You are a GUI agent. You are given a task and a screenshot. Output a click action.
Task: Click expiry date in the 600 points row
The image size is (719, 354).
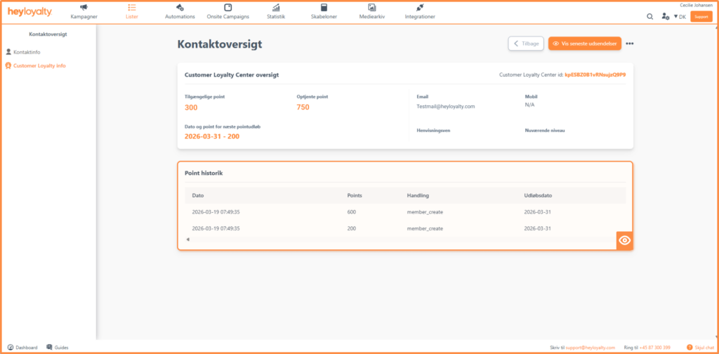click(x=538, y=212)
